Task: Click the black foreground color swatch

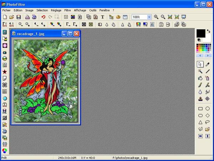Action: [201, 33]
